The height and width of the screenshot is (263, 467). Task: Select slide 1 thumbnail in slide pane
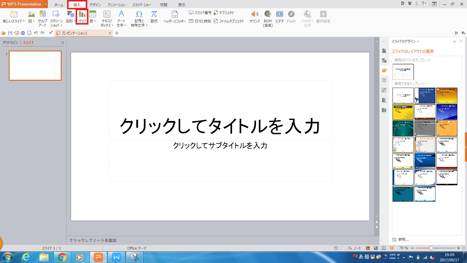pos(35,65)
